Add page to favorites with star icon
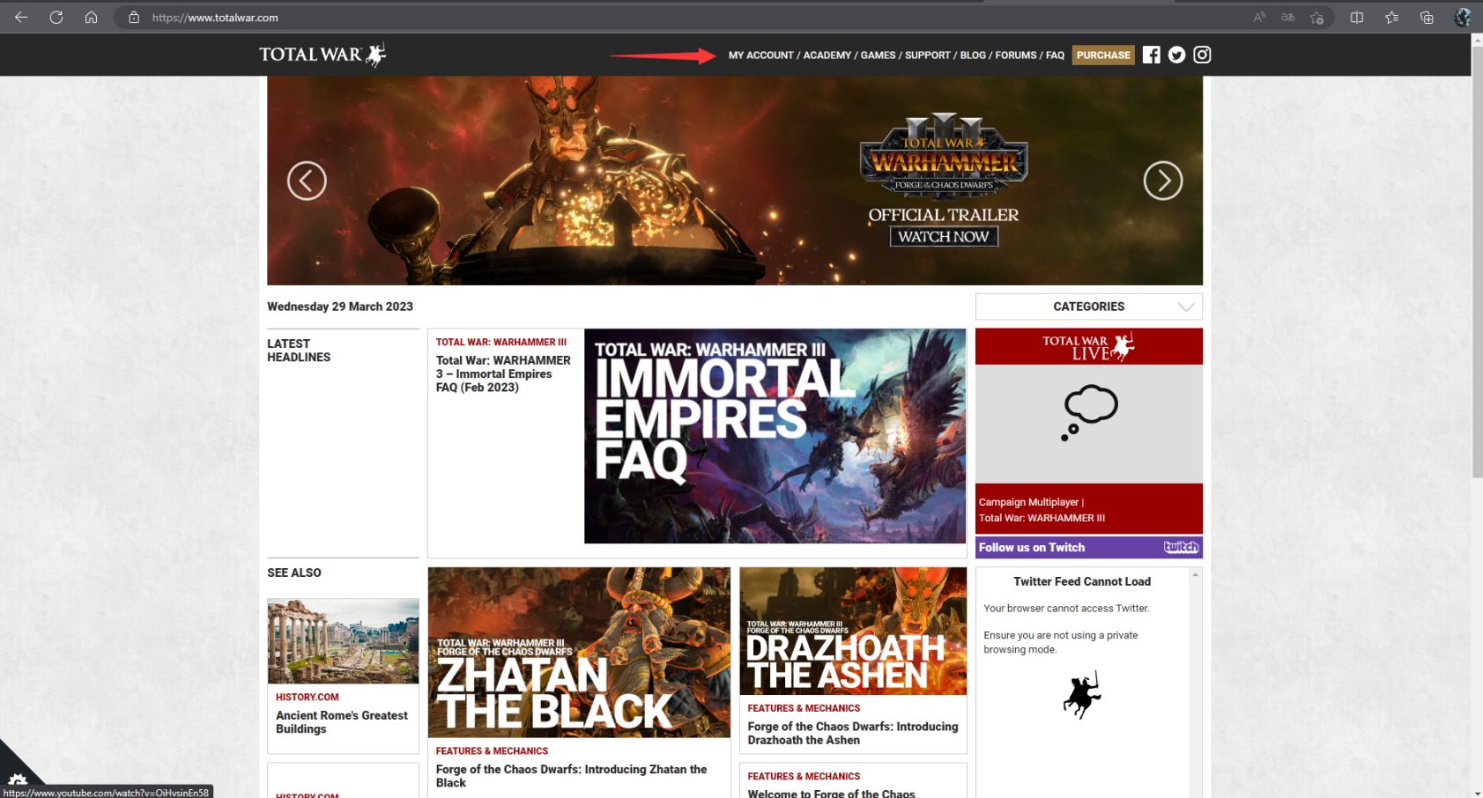 tap(1316, 18)
